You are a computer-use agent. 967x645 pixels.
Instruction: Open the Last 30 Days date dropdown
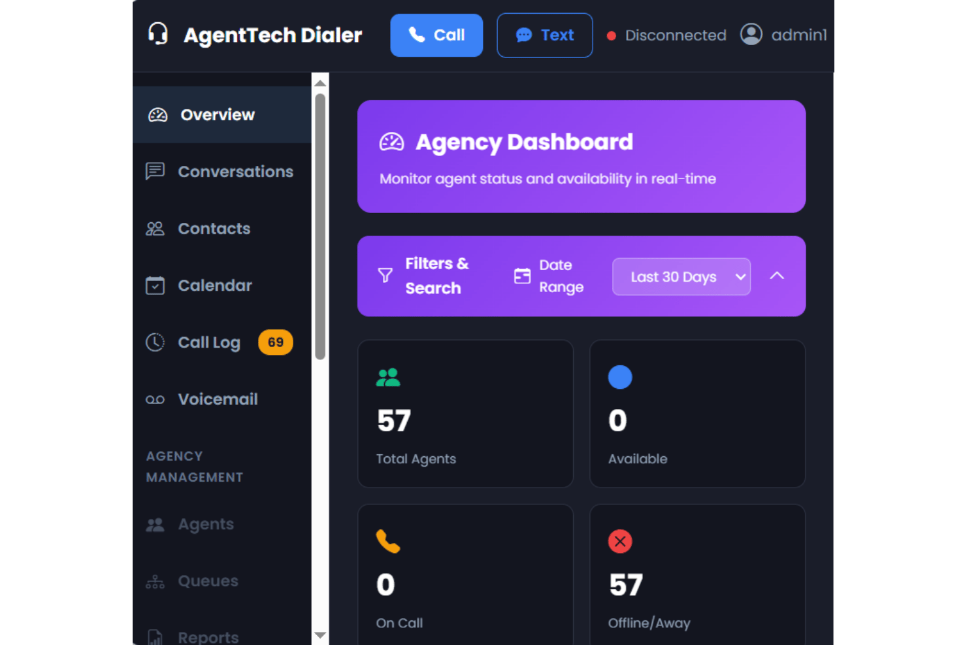pyautogui.click(x=681, y=276)
